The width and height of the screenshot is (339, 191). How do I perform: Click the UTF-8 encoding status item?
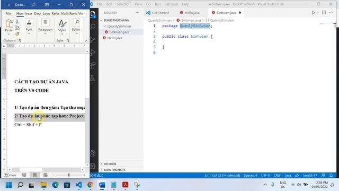click(265, 175)
